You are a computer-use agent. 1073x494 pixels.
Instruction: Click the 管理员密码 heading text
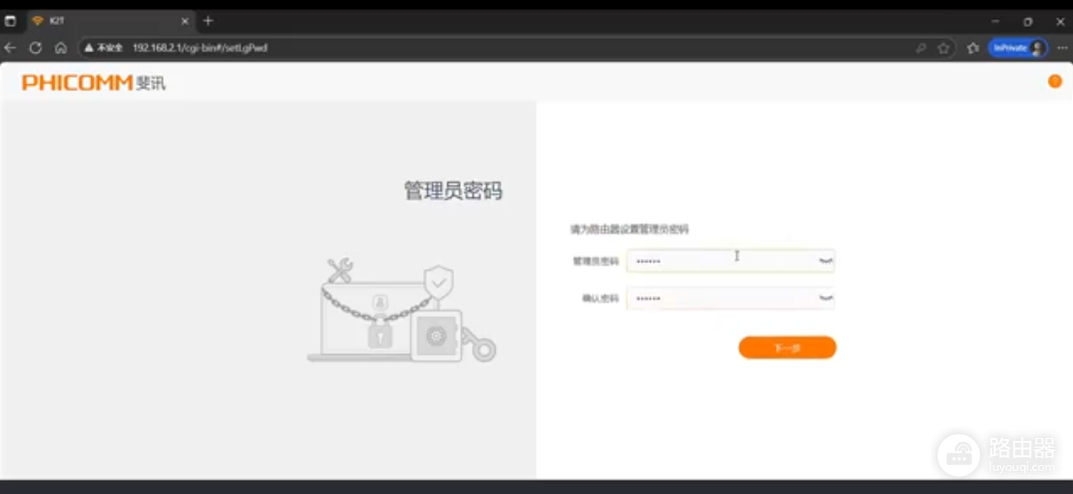coord(453,190)
